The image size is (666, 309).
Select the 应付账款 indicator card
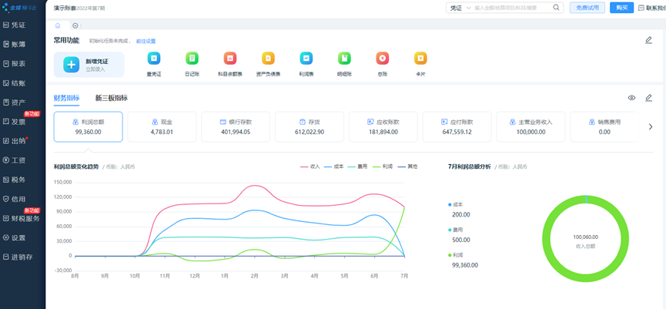tap(457, 126)
